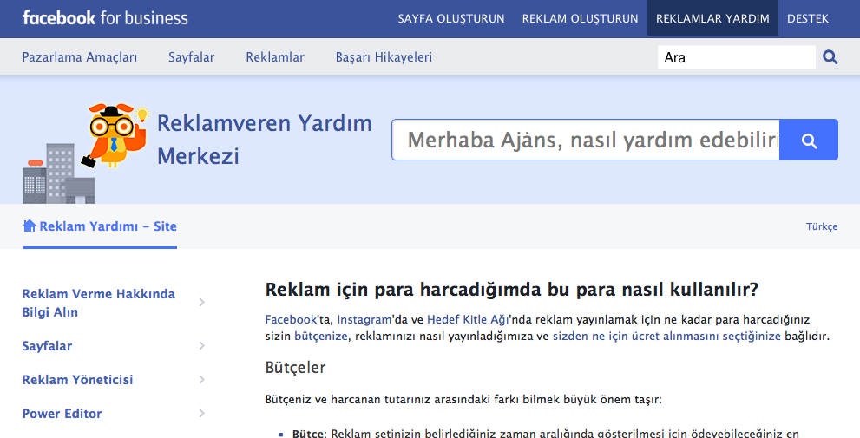Image resolution: width=860 pixels, height=438 pixels.
Task: Focus the Merhaba Ajans help search box
Action: click(x=586, y=140)
